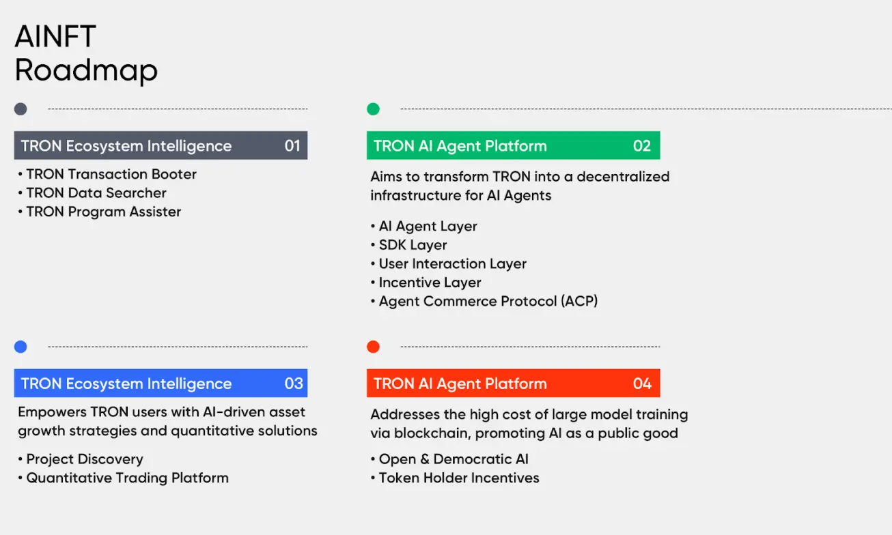Click the blue dot above section 03
The height and width of the screenshot is (535, 892).
point(20,347)
